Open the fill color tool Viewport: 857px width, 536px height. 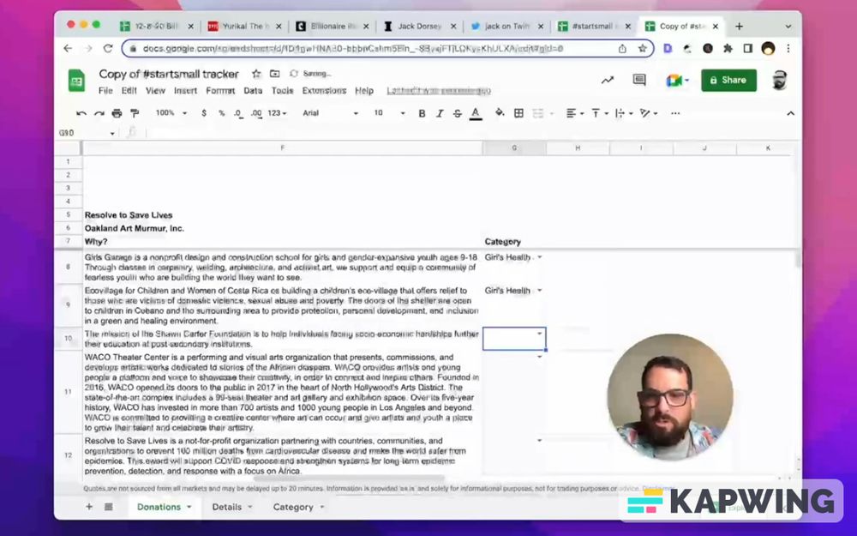pyautogui.click(x=500, y=112)
